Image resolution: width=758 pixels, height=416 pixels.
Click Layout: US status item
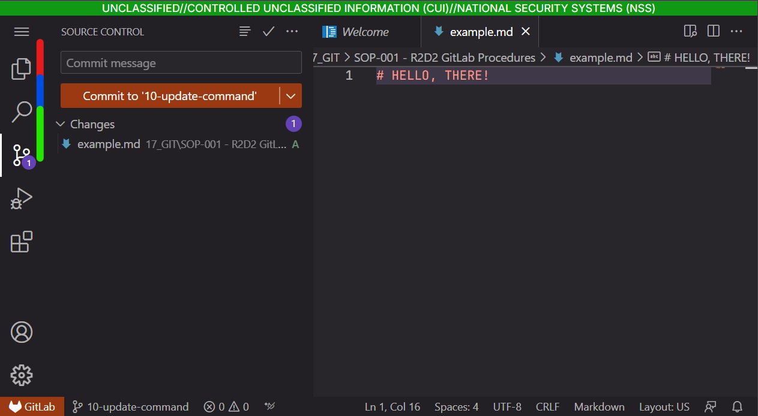click(x=664, y=407)
